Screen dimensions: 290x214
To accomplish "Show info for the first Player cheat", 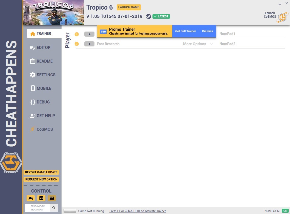I will point(76,34).
